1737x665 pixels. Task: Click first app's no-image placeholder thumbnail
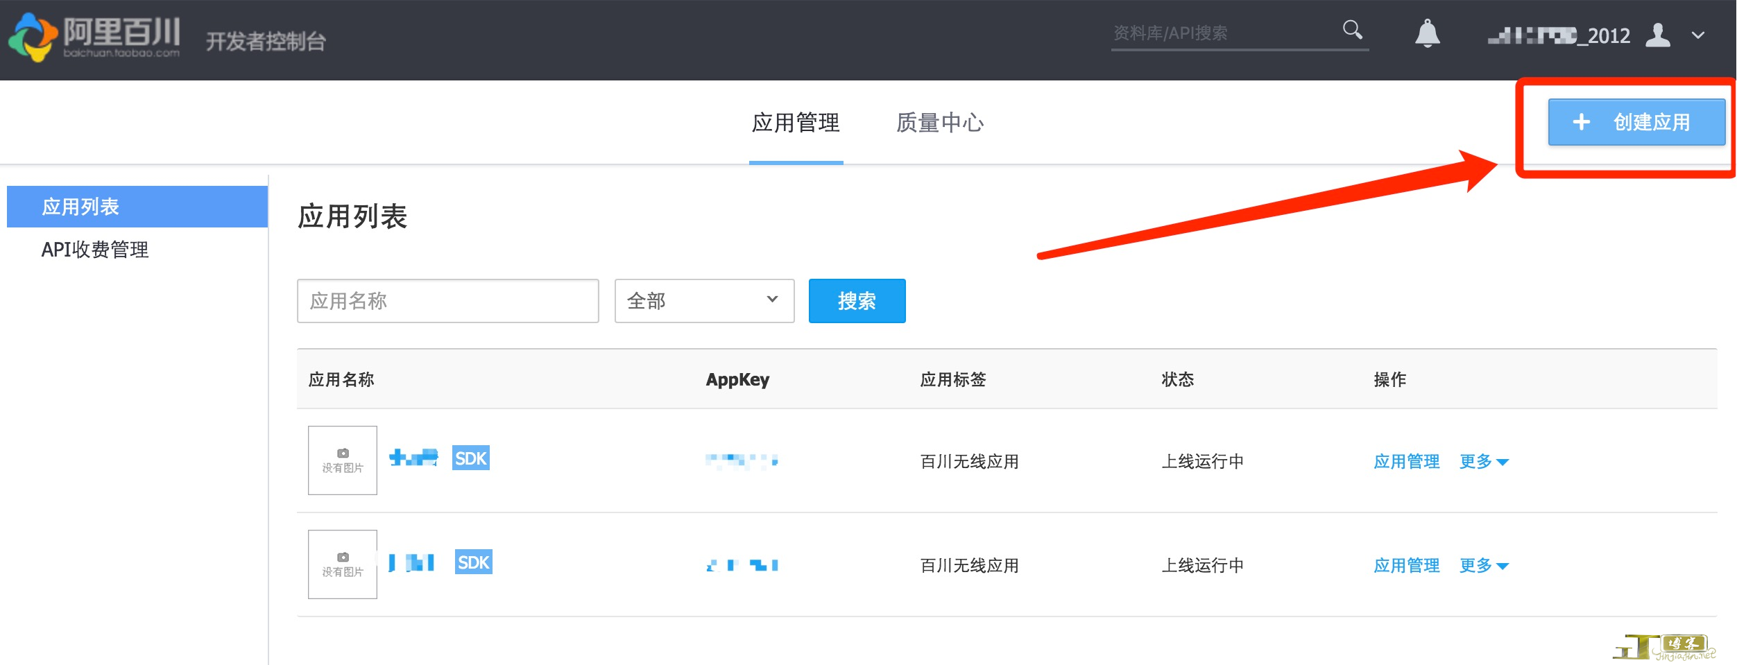click(343, 460)
